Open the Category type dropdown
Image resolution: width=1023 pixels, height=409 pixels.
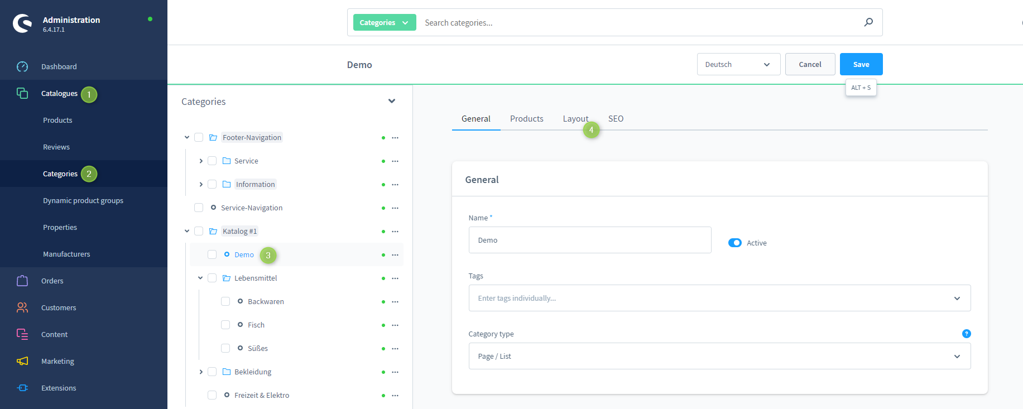[719, 356]
